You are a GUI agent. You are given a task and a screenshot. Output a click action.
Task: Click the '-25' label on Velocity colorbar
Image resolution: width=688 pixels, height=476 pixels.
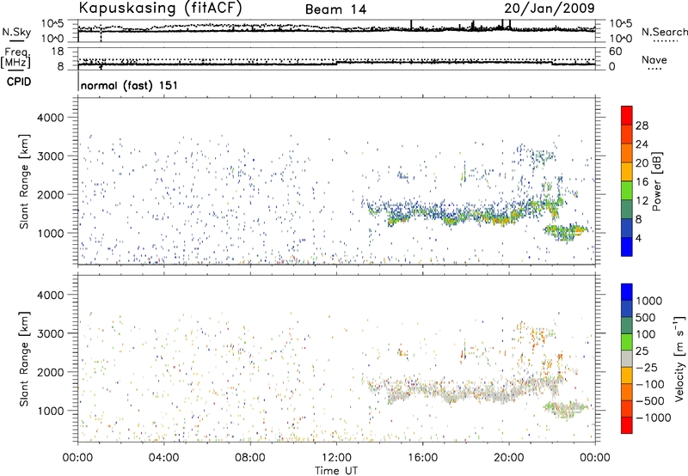click(646, 368)
